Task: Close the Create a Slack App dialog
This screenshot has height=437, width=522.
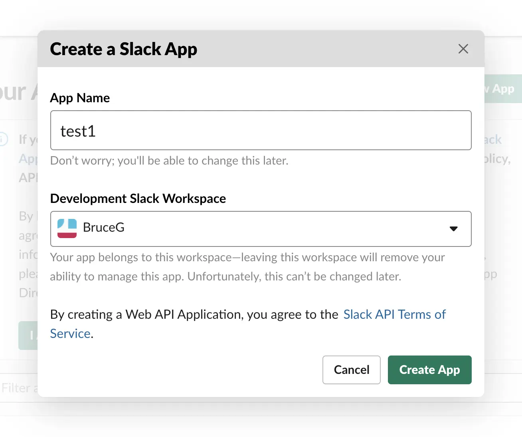Action: [x=463, y=49]
